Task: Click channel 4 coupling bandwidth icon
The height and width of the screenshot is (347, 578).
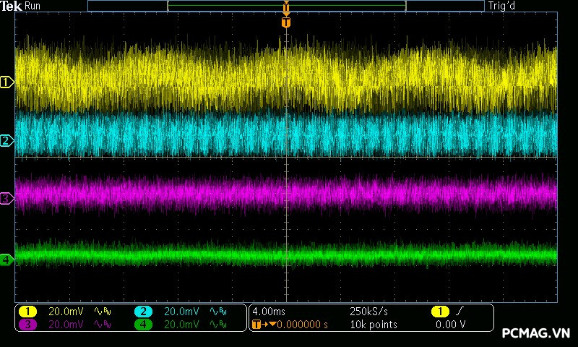Action: tap(217, 325)
